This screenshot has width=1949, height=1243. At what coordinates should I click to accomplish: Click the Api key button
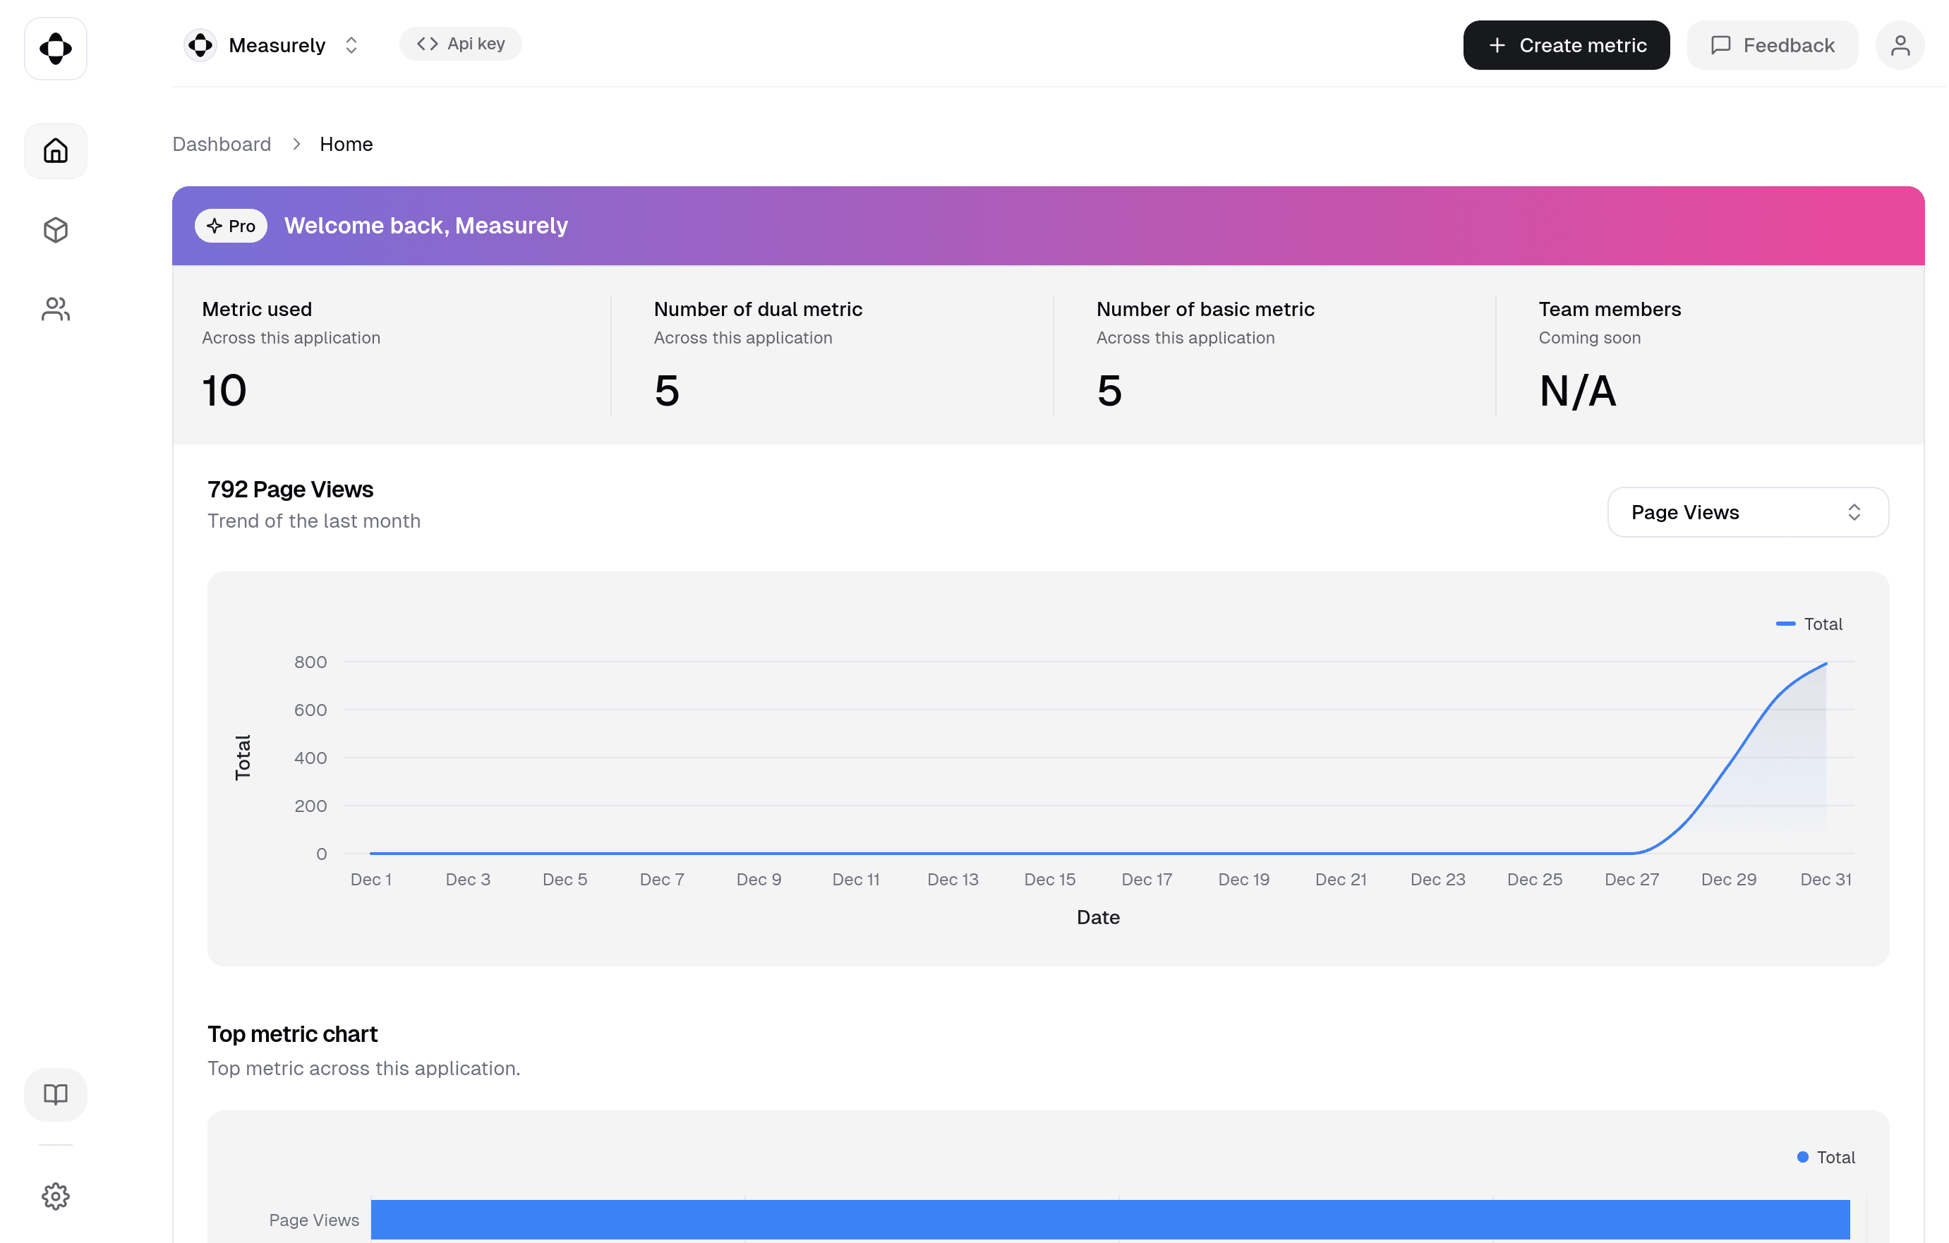pos(461,44)
